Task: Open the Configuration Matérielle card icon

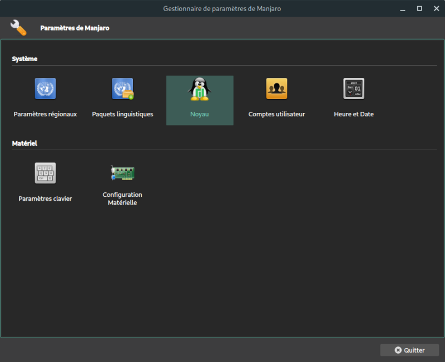Action: click(x=122, y=173)
